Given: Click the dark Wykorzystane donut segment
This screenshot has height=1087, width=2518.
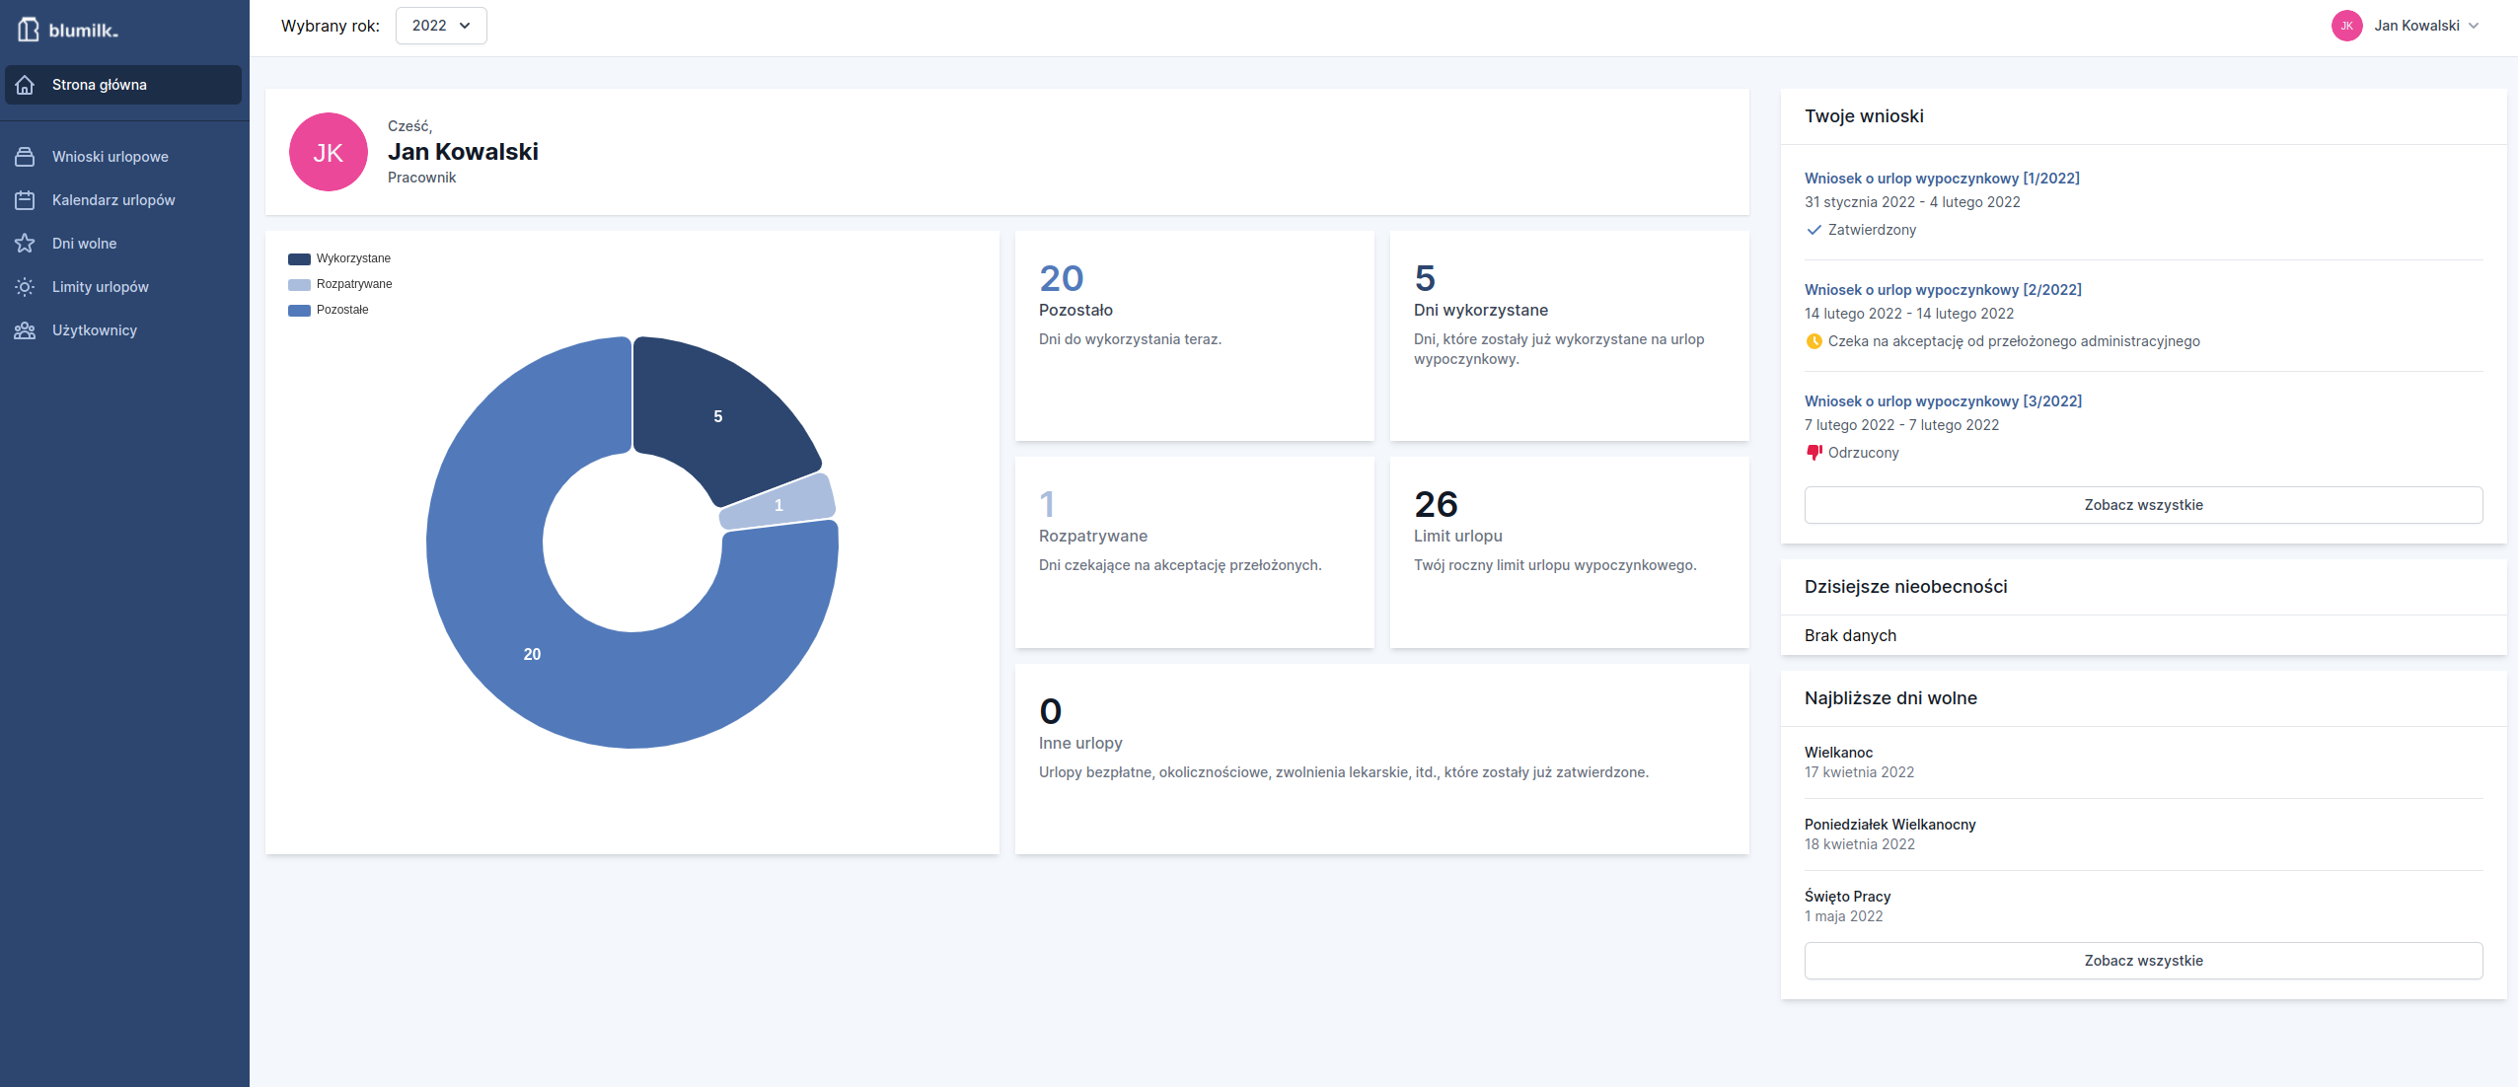Looking at the screenshot, I should click(717, 416).
